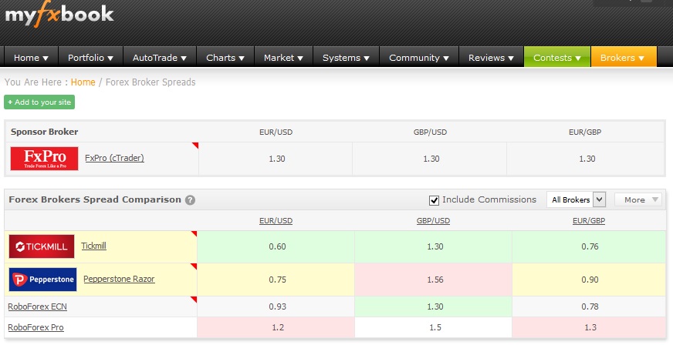Click Pepperstone Razor EUR/USD spread 0.75

(x=277, y=280)
